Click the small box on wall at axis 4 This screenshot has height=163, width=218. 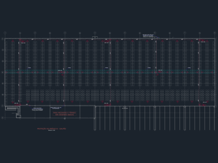(95, 38)
